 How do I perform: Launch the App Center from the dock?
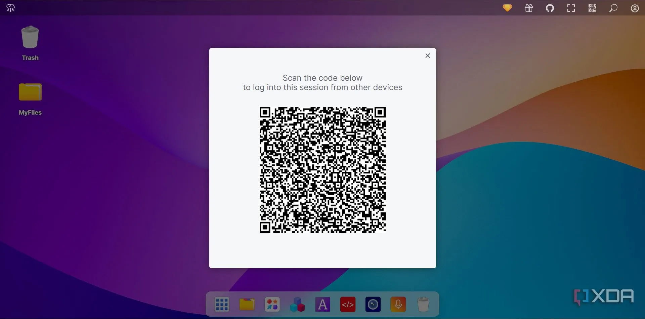coord(272,305)
